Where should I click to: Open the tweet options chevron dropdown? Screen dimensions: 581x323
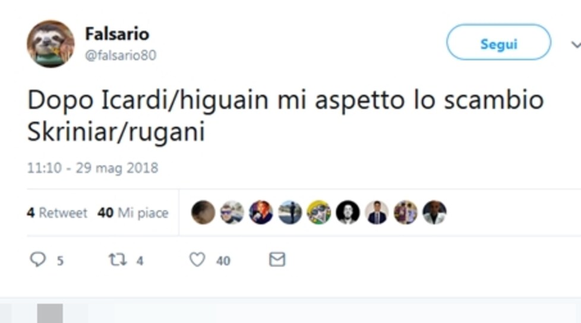point(576,45)
